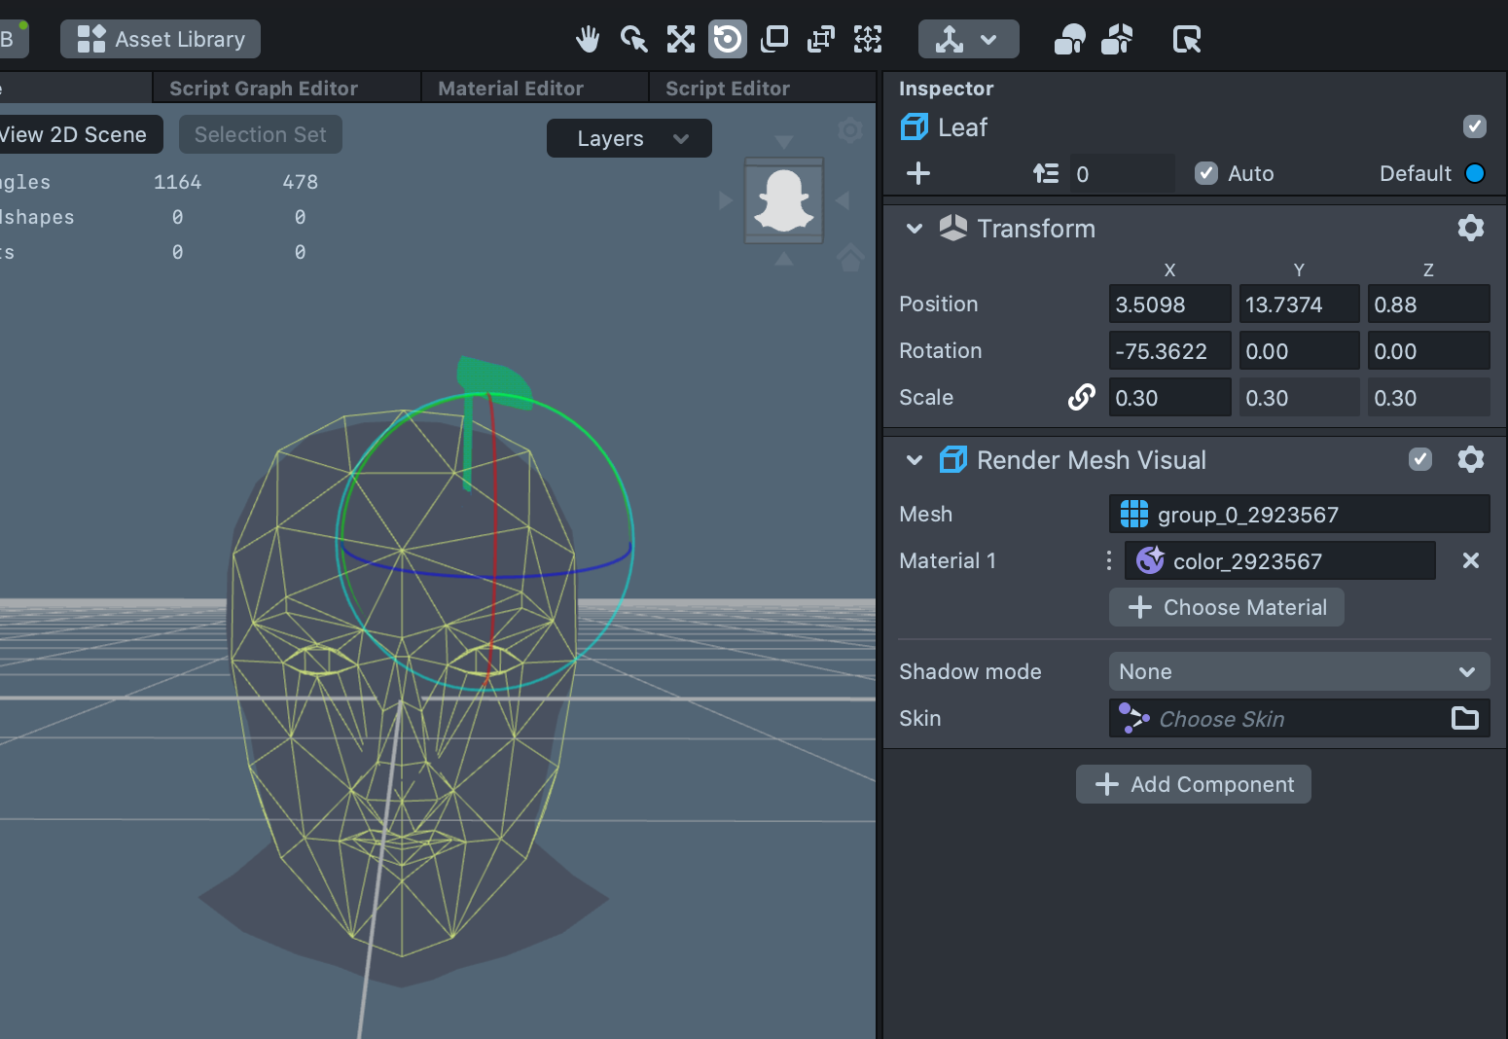Open the Shadow mode dropdown
Screen dimensions: 1508x1039
point(1298,672)
